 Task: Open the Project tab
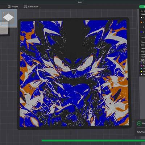point(13,7)
